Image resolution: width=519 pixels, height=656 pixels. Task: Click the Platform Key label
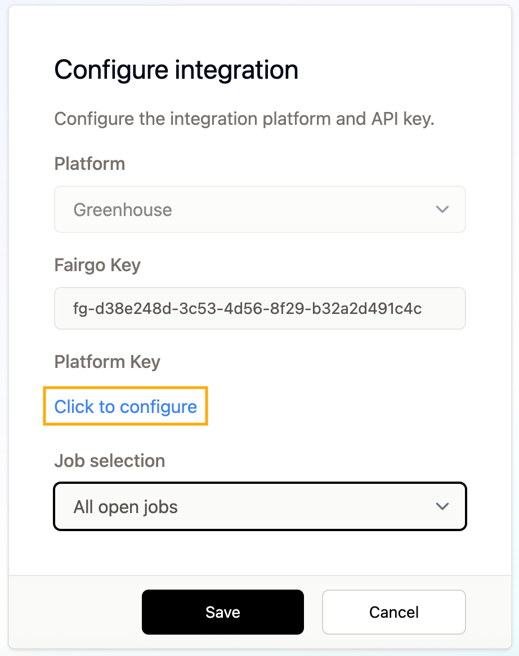[107, 362]
